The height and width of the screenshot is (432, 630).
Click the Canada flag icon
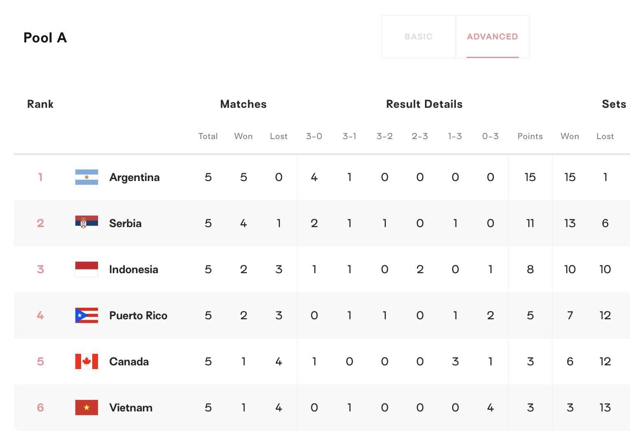pyautogui.click(x=86, y=362)
